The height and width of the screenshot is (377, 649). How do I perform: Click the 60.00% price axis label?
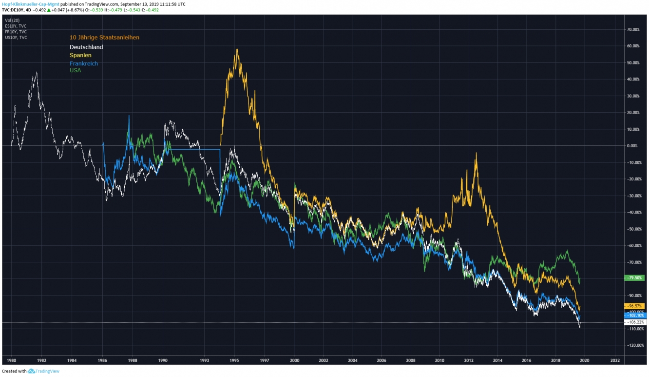click(x=634, y=46)
